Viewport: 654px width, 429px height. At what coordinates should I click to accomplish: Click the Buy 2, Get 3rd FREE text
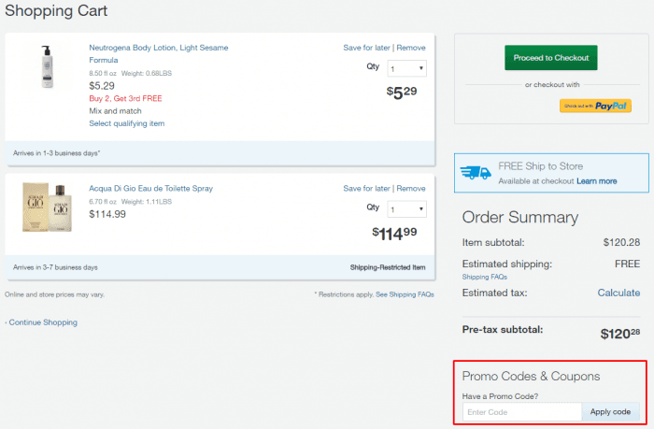125,98
